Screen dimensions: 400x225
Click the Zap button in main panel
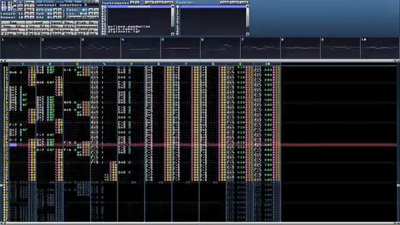tap(13, 22)
